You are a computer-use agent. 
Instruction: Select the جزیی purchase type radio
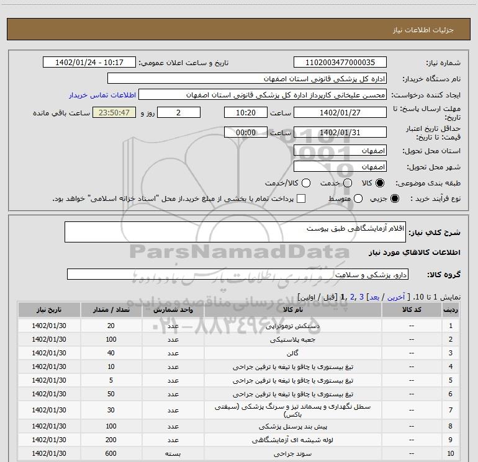point(394,198)
